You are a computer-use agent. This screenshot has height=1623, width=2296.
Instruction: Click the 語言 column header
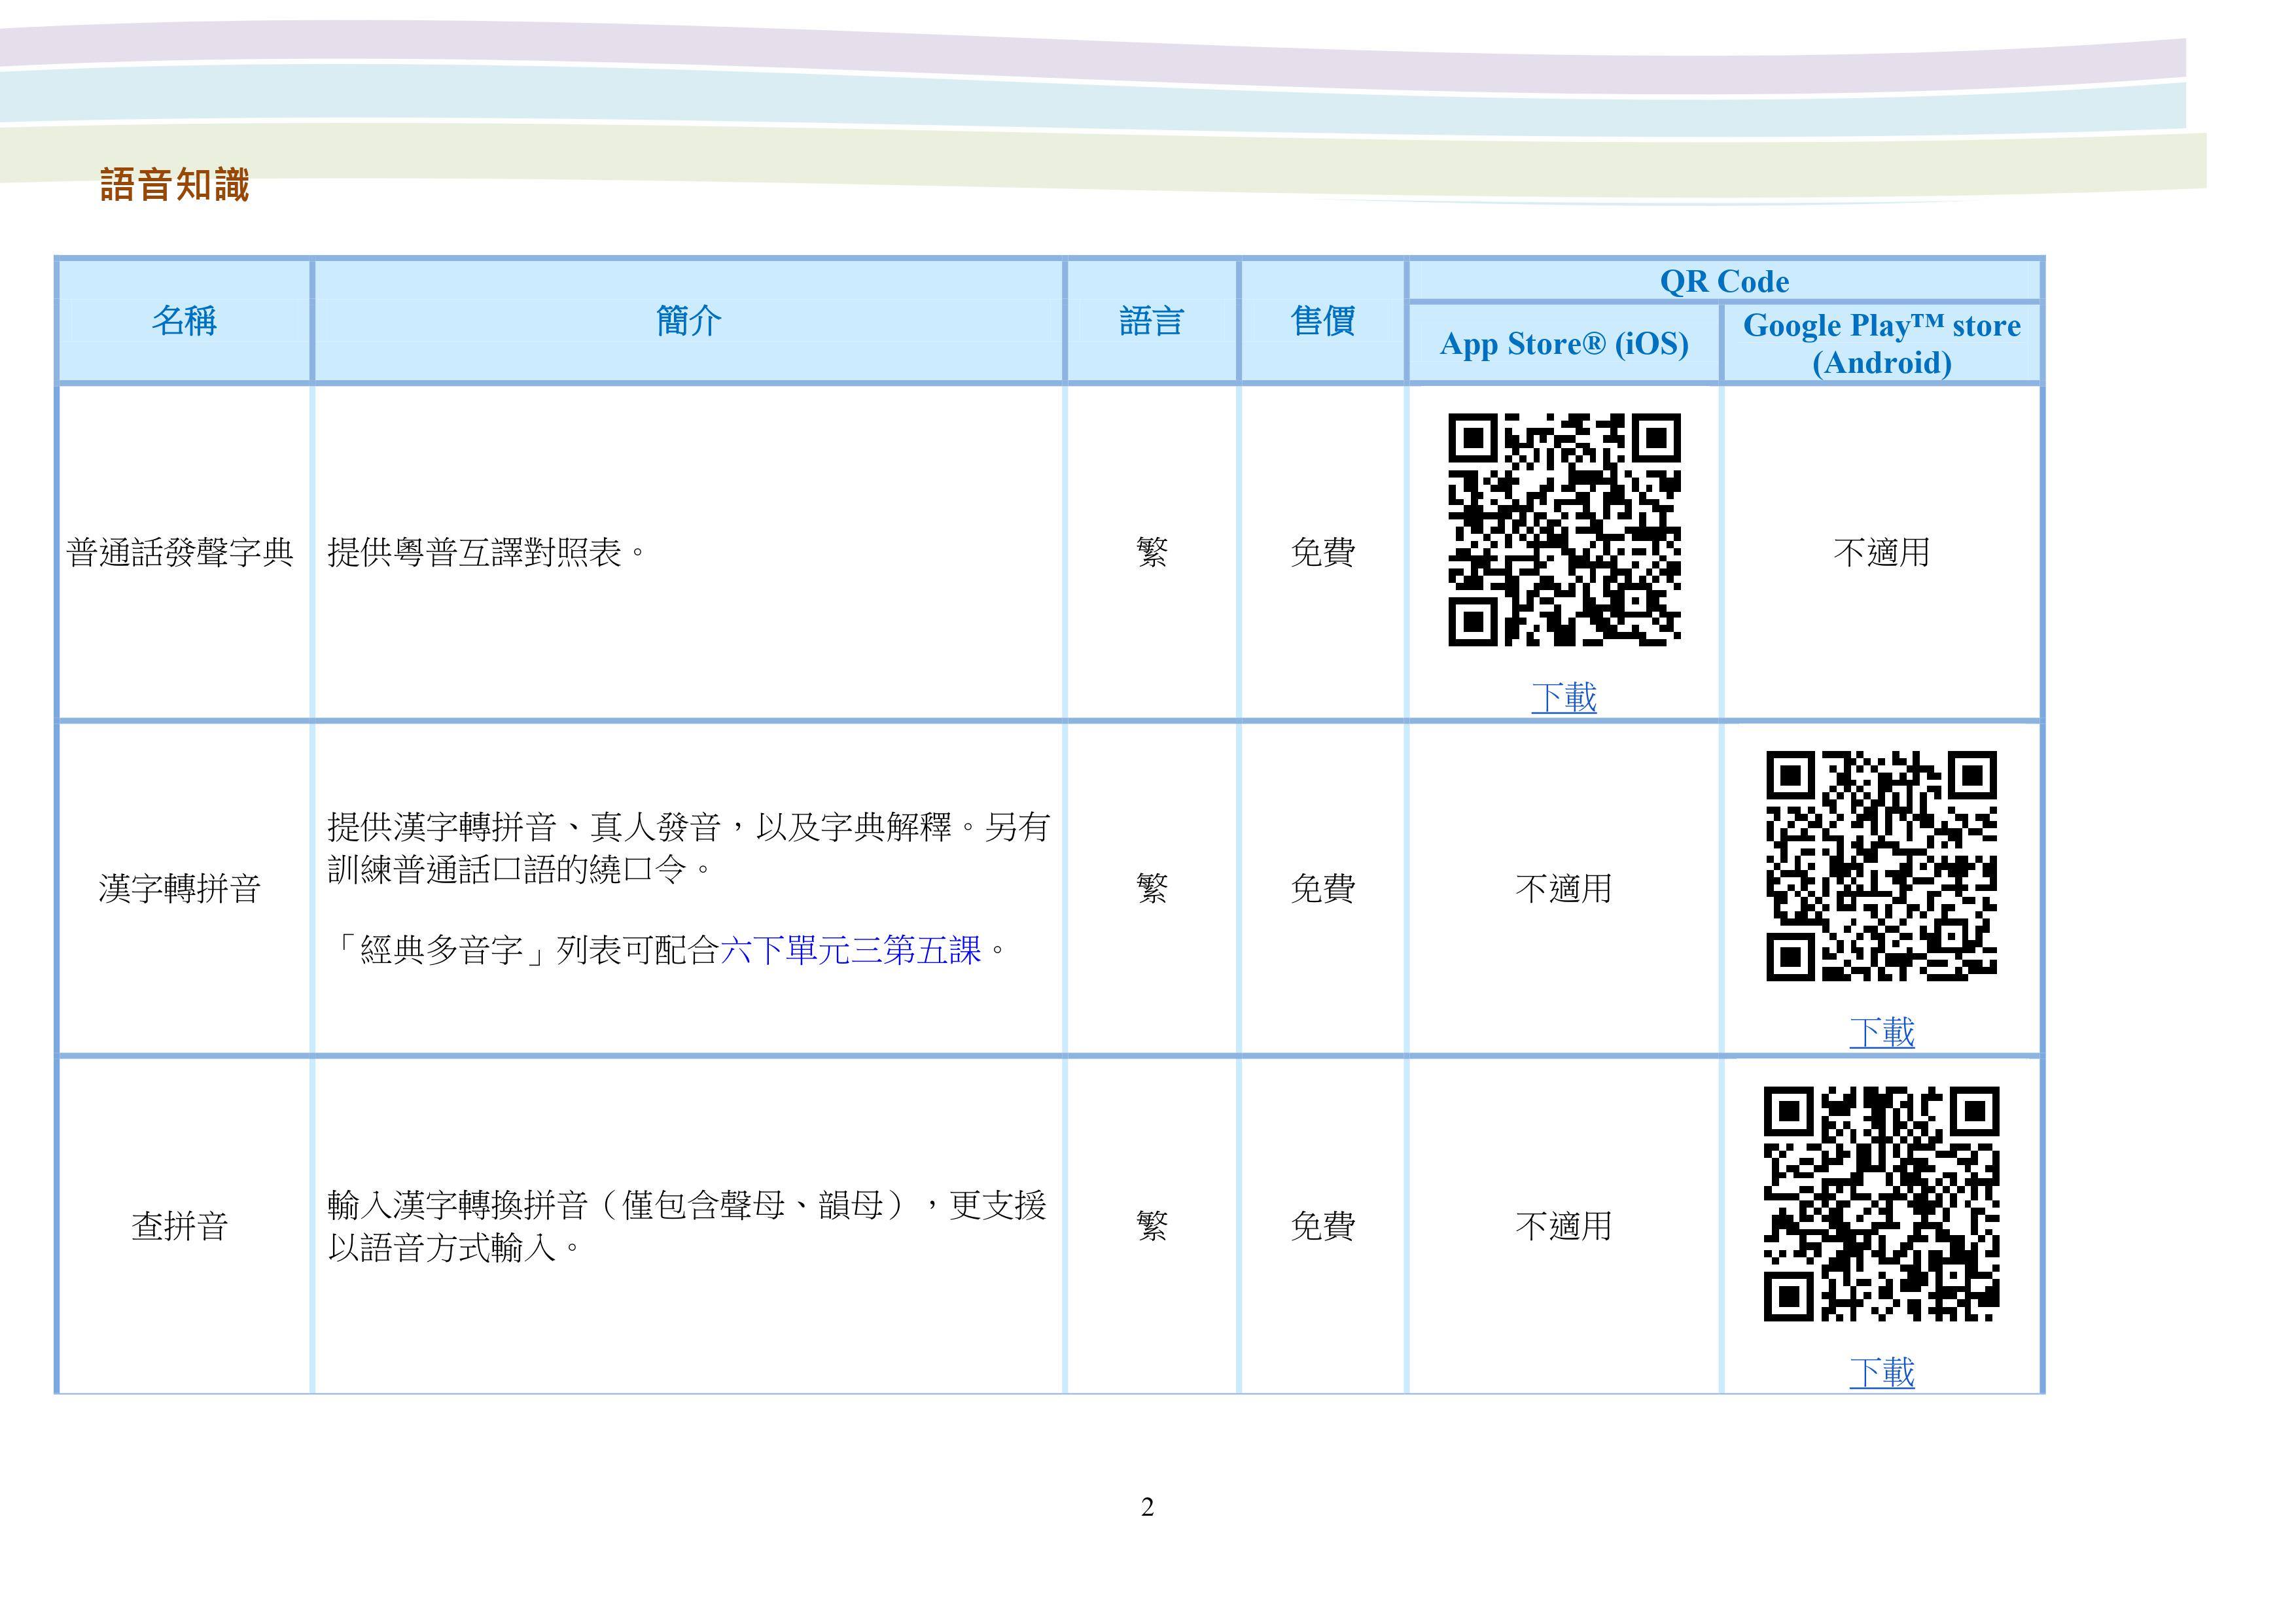pos(1151,321)
